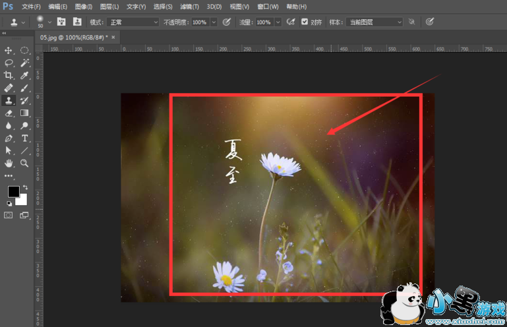Click the black foreground color swatch

coord(13,192)
